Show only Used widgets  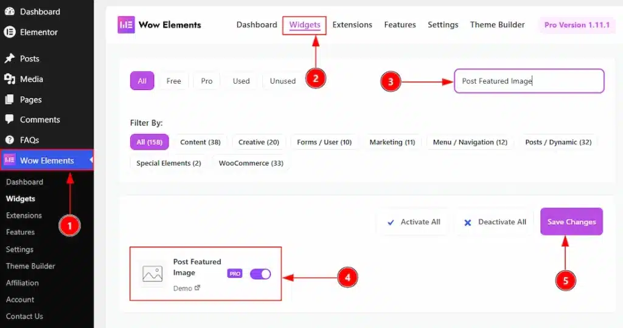point(241,81)
